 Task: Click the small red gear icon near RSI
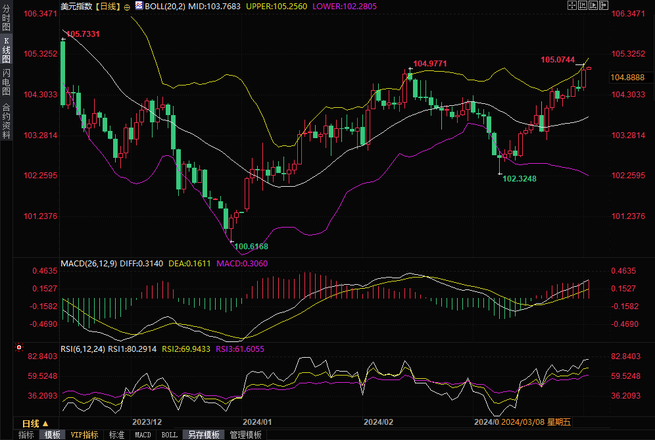[19, 347]
